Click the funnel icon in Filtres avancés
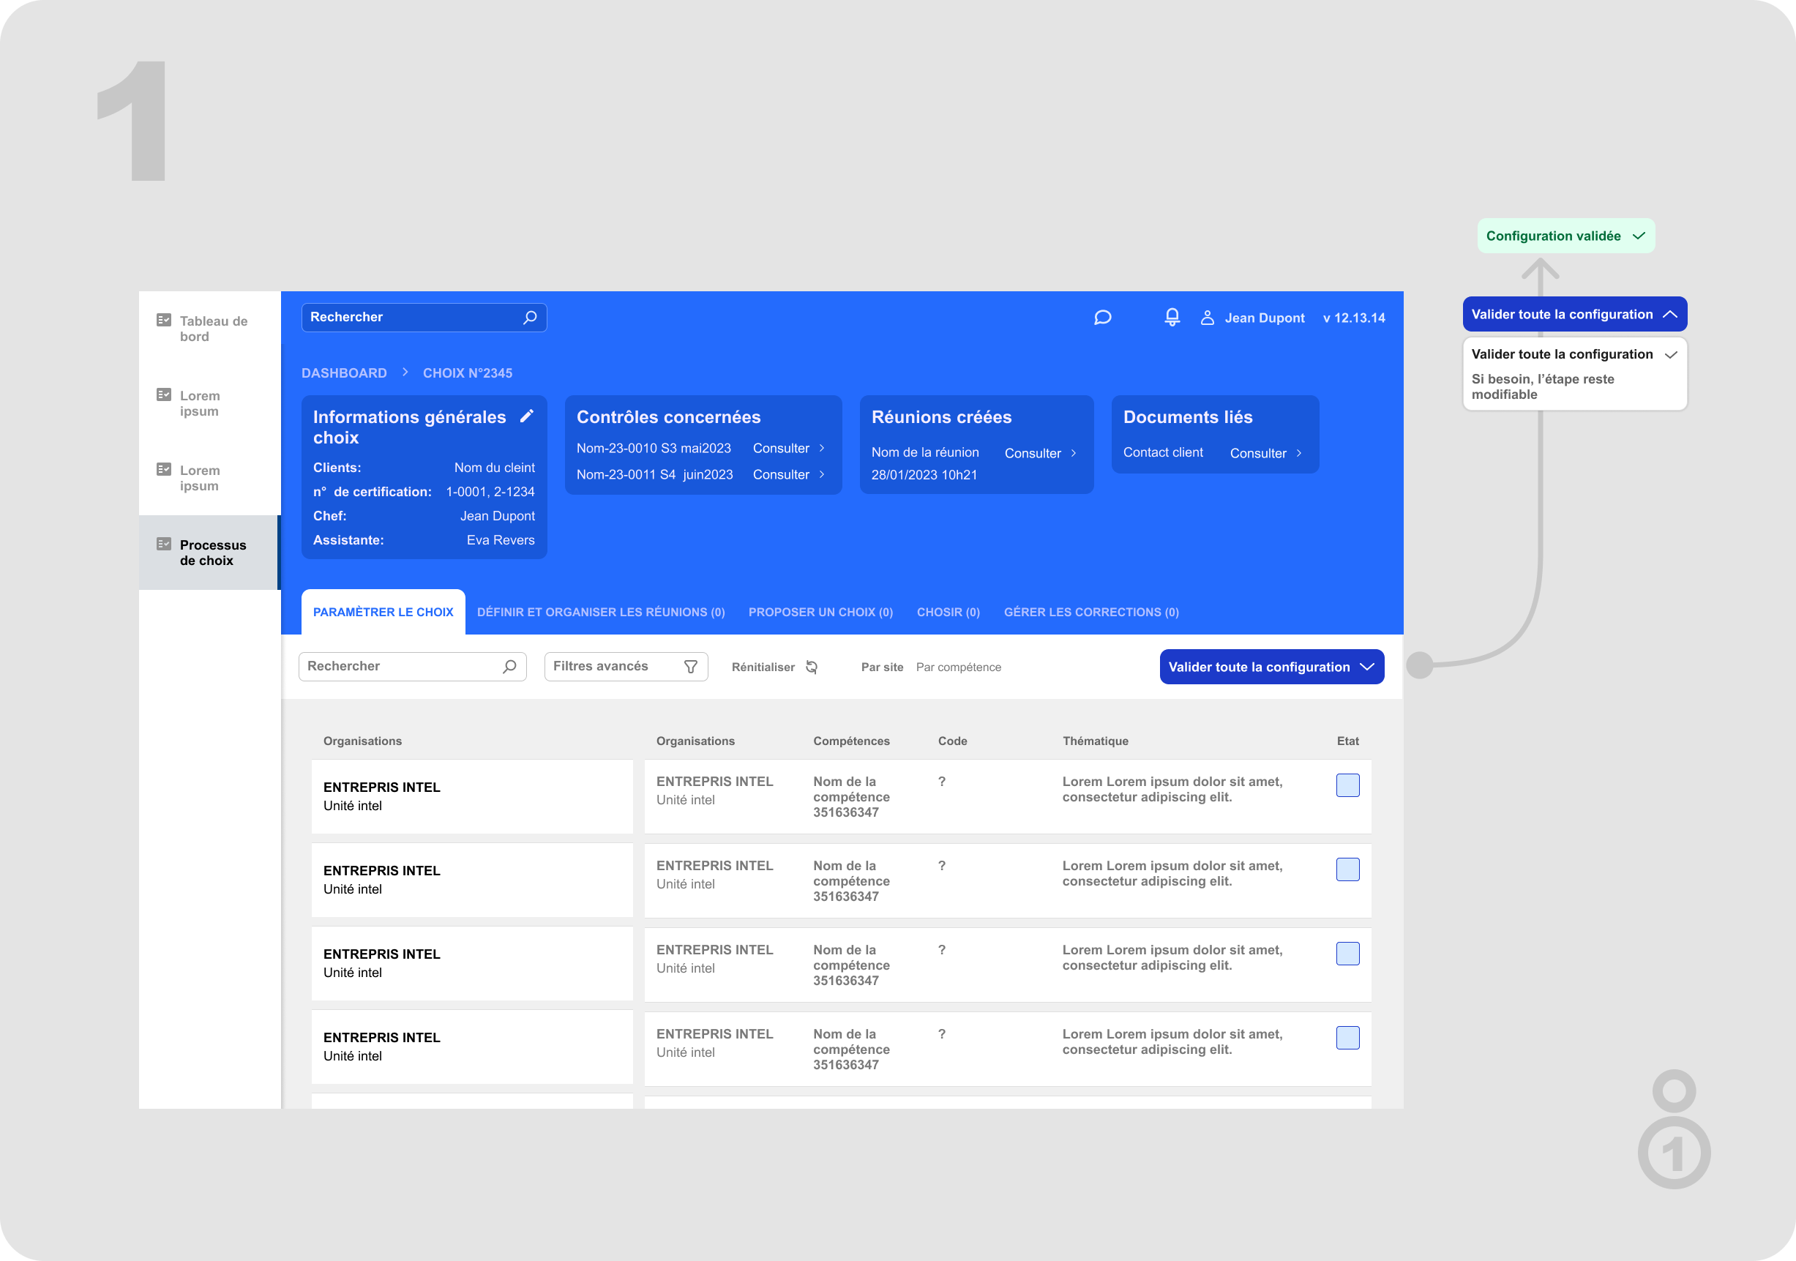1796x1261 pixels. coord(691,667)
